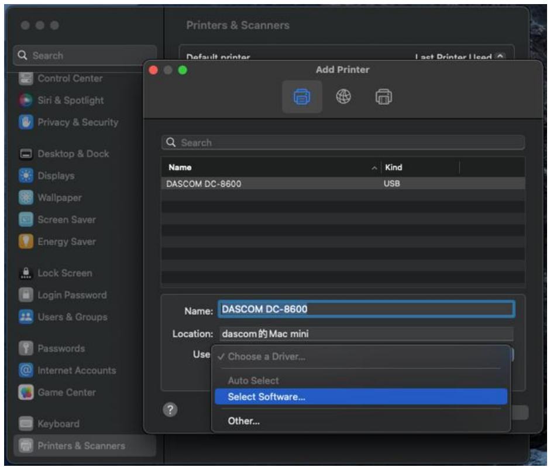Open Desktop & Dock settings
The width and height of the screenshot is (550, 467).
coord(73,154)
